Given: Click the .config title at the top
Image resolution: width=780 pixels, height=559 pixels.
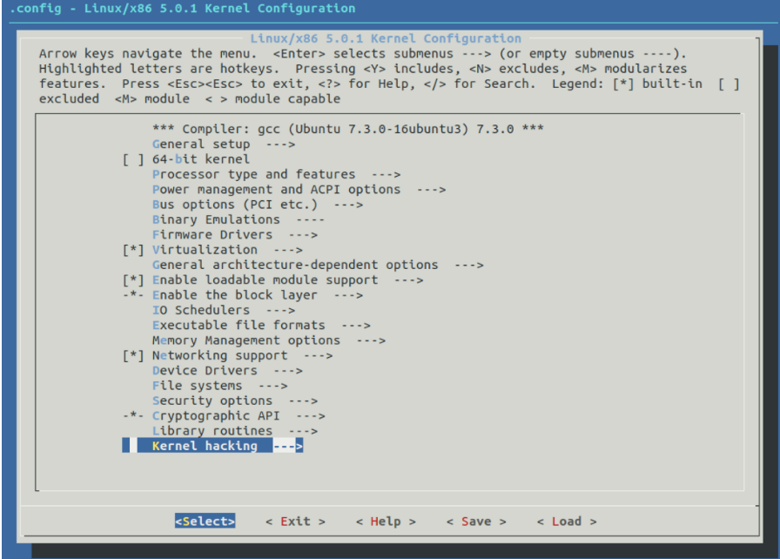Looking at the screenshot, I should pyautogui.click(x=183, y=9).
